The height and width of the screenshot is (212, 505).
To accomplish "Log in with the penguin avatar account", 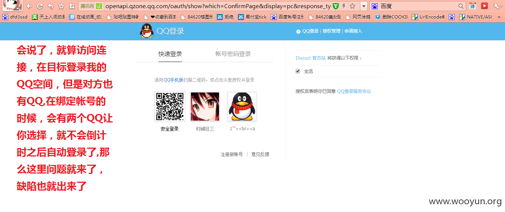I will pyautogui.click(x=242, y=107).
